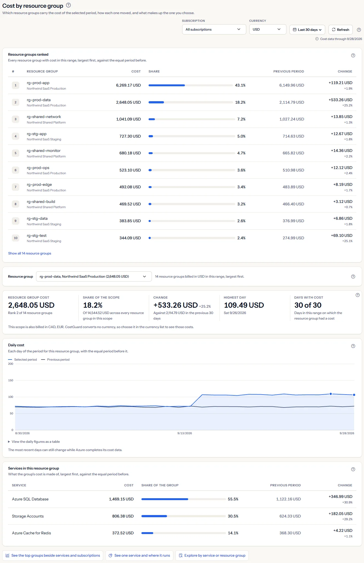Screen dimensions: 364x563
Task: Select the rg-shared-monitor resource group row
Action: (182, 153)
